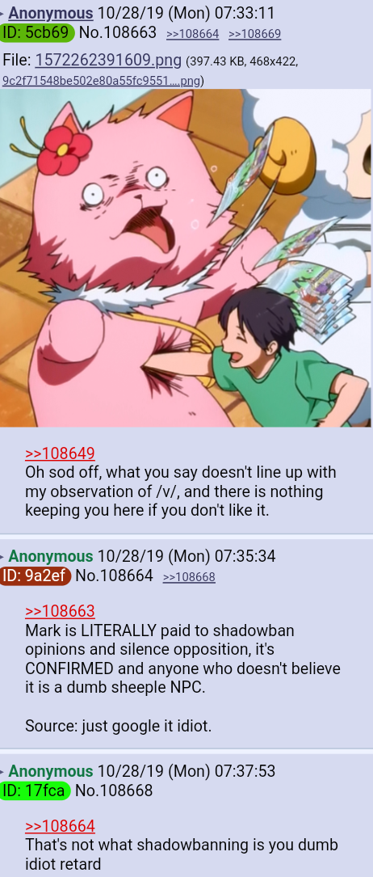Screen dimensions: 373x877
Task: Follow backlink >>108664 in first post header
Action: (193, 34)
